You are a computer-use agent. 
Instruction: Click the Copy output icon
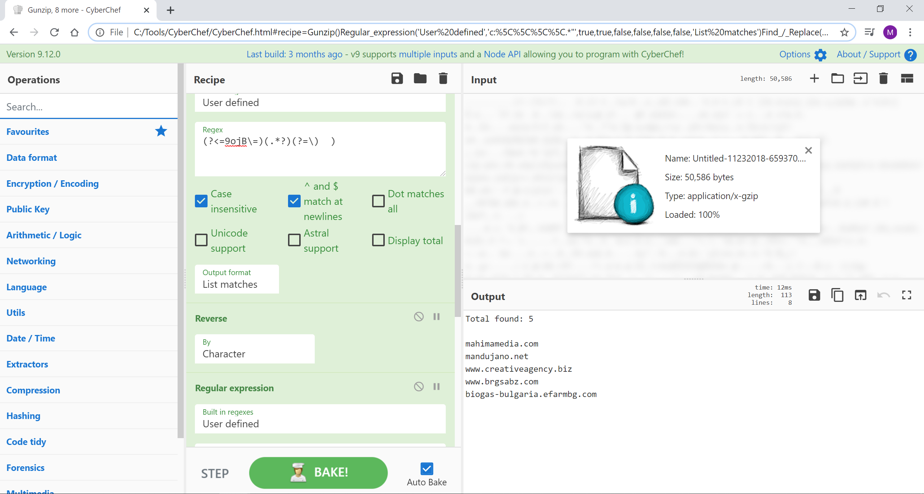[837, 295]
